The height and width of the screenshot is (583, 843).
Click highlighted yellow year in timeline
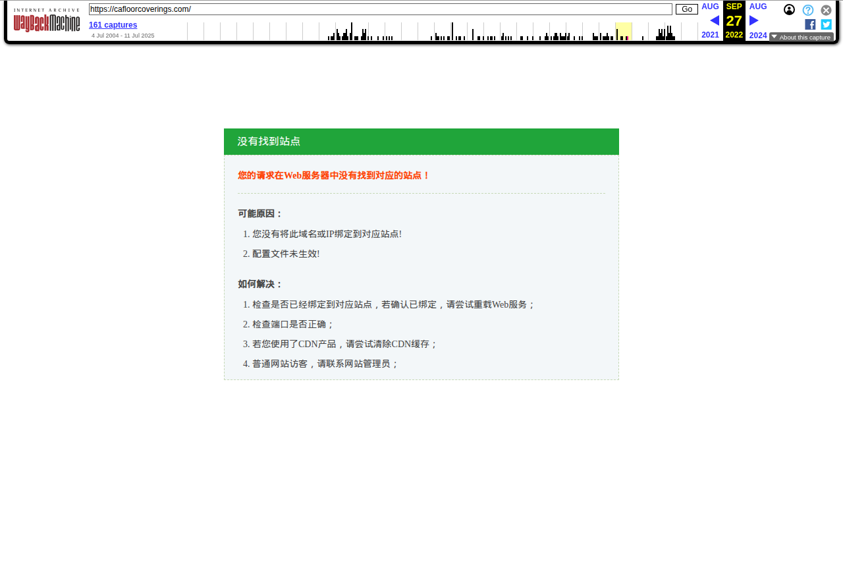click(624, 31)
